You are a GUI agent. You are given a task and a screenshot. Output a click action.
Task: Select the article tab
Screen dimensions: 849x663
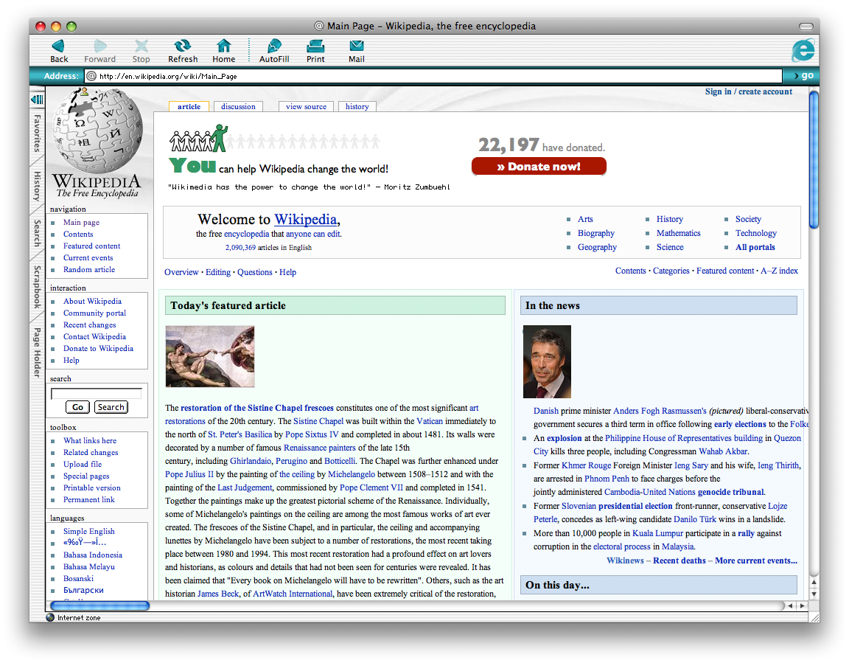click(x=189, y=107)
